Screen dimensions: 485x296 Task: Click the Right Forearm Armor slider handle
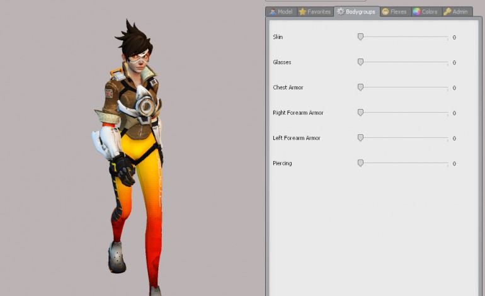coord(360,113)
